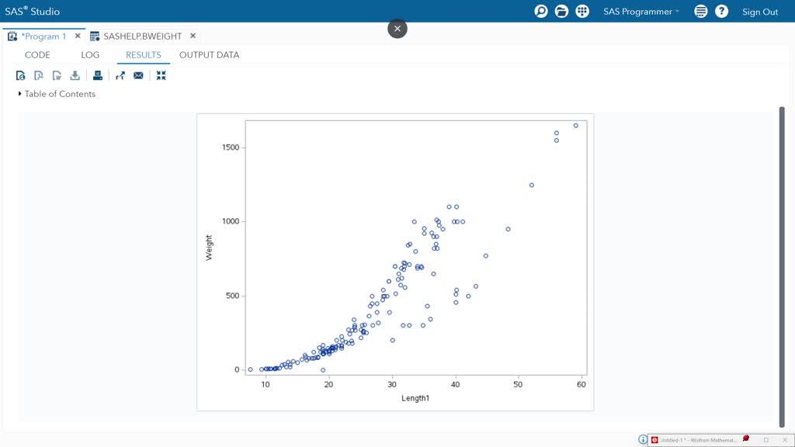The width and height of the screenshot is (795, 447).
Task: Open results in a new browser window
Action: coord(120,75)
